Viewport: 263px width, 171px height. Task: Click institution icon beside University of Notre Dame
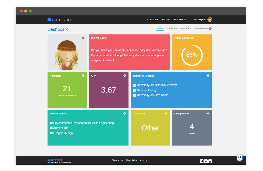(x=134, y=95)
